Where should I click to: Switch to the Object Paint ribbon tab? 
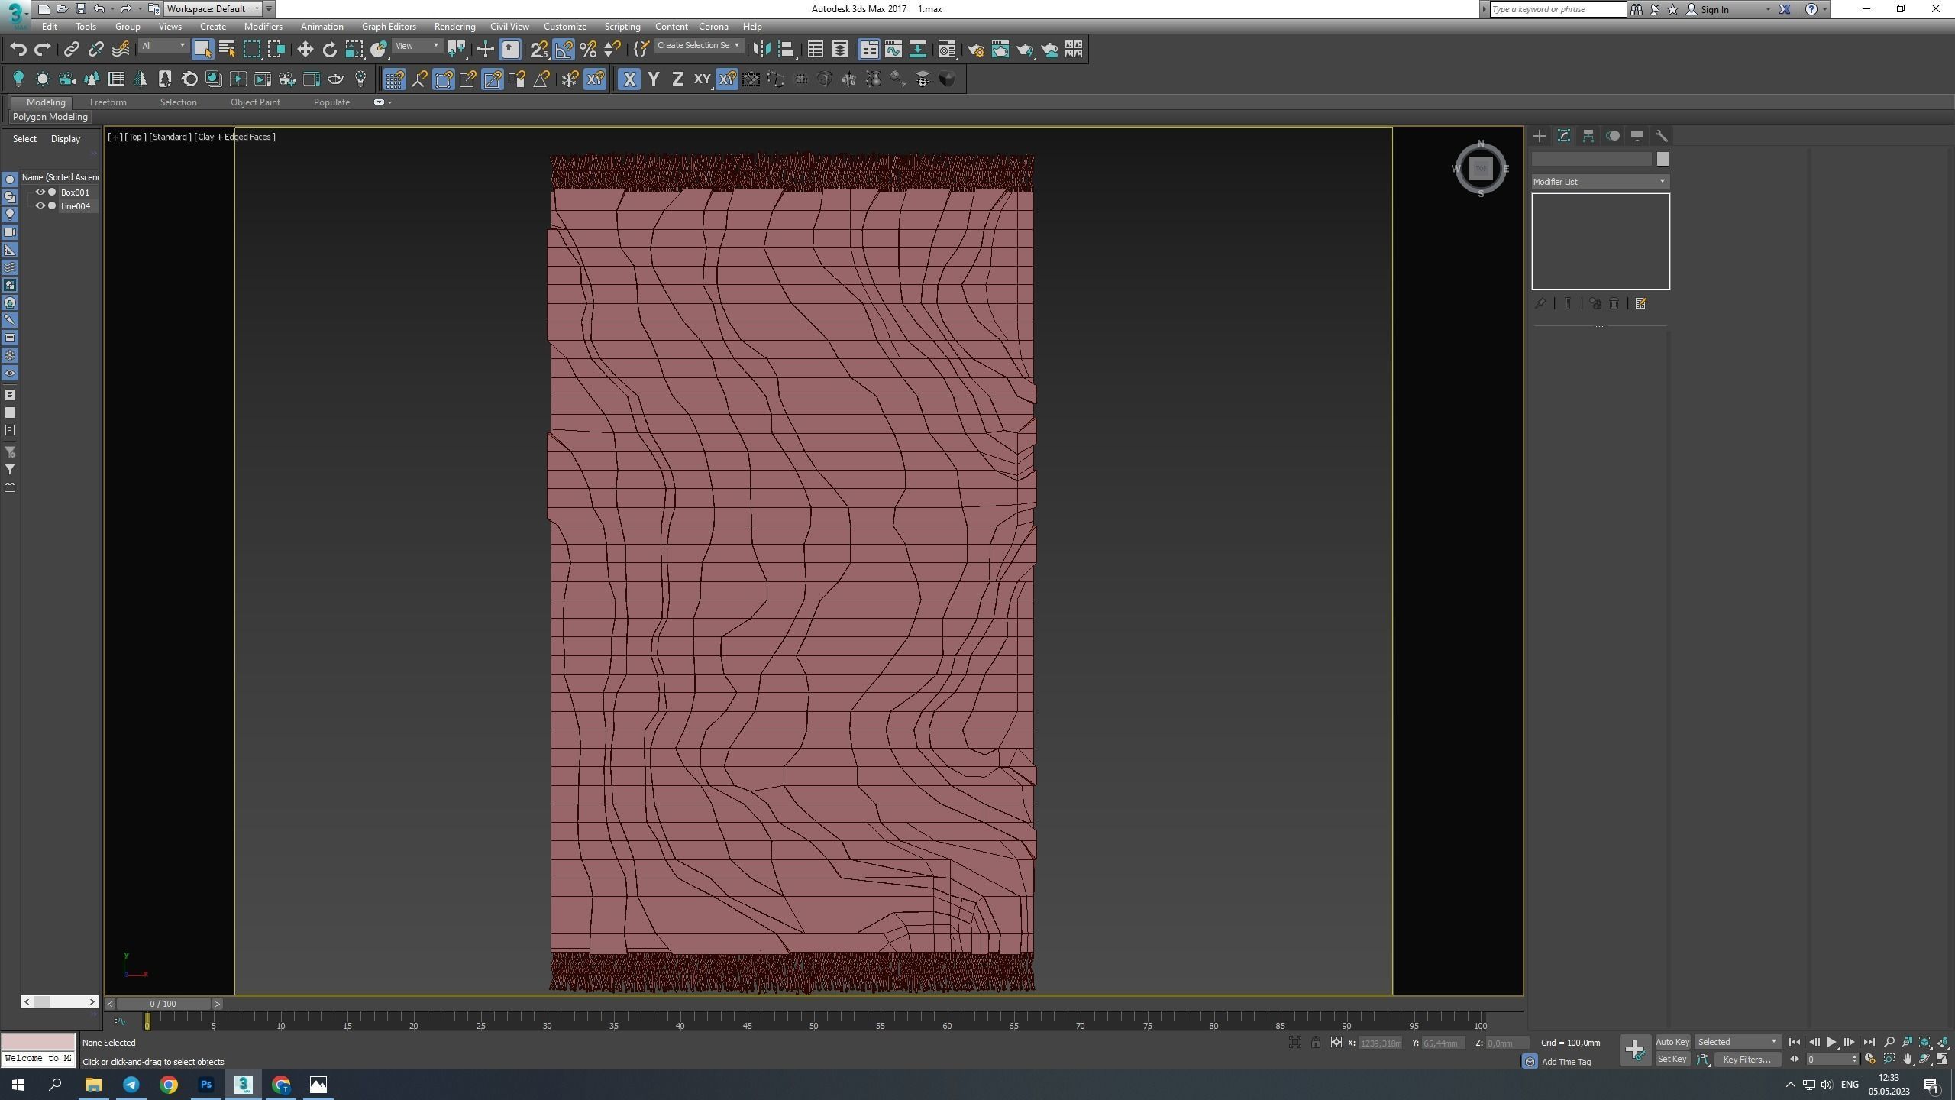coord(255,102)
